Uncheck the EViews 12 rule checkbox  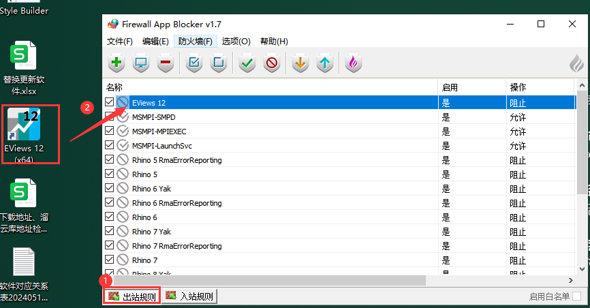(x=110, y=102)
